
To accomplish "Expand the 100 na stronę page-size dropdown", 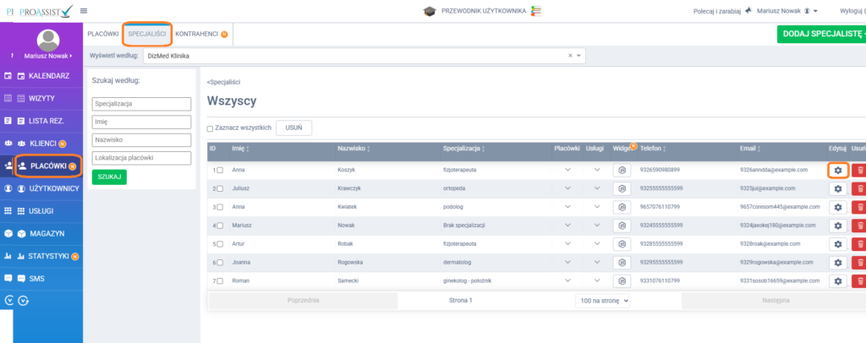I will point(602,300).
